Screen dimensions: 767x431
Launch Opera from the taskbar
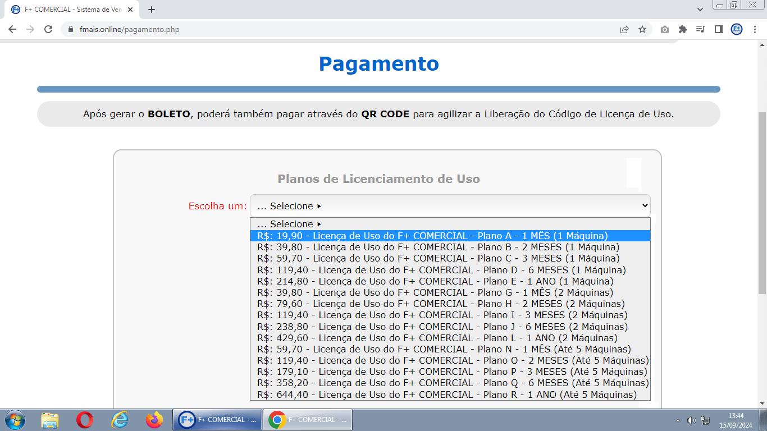pos(85,420)
